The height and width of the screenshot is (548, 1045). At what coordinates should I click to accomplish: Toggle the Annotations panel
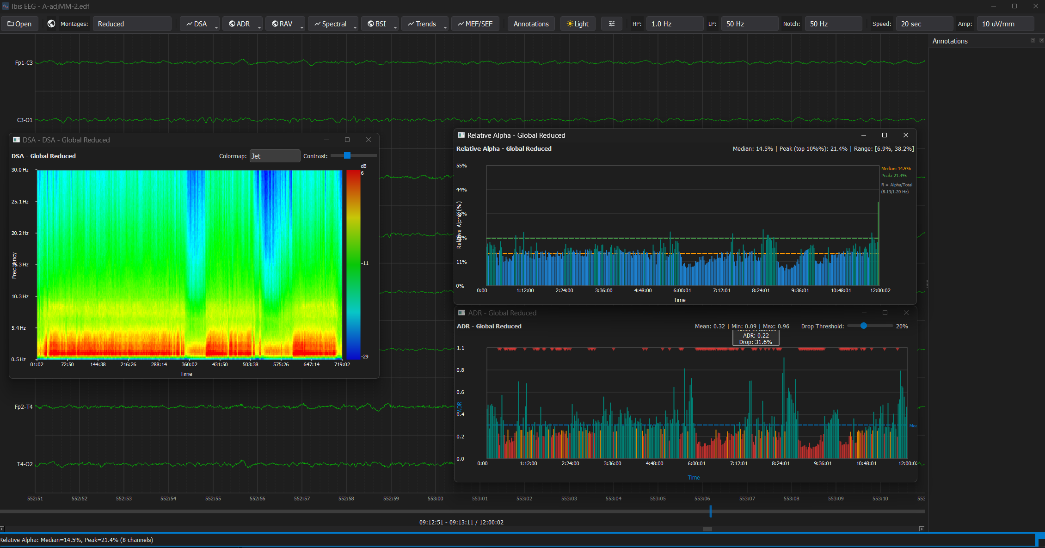pos(531,24)
